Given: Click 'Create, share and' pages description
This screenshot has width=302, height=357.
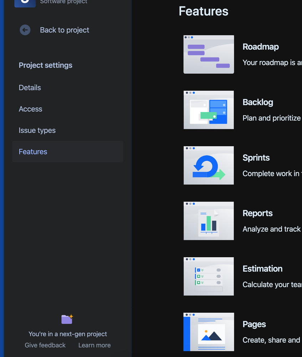Looking at the screenshot, I should click(272, 340).
